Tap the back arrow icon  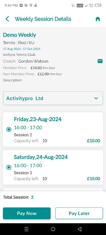7,19
